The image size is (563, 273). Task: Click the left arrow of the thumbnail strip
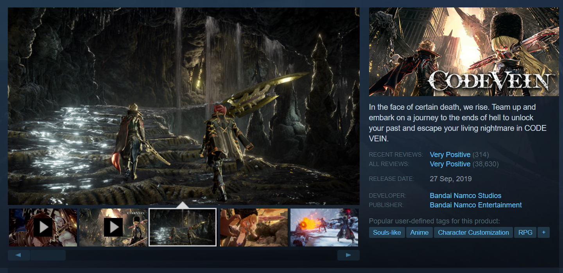click(19, 255)
